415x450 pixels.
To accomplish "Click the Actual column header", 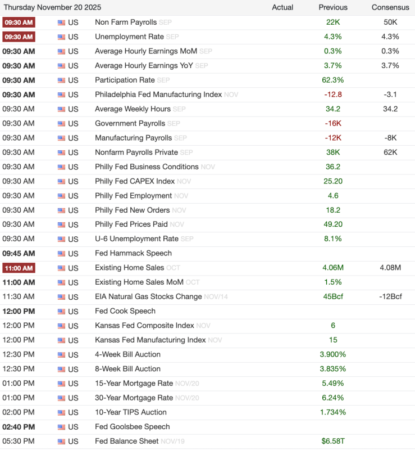I will point(282,7).
